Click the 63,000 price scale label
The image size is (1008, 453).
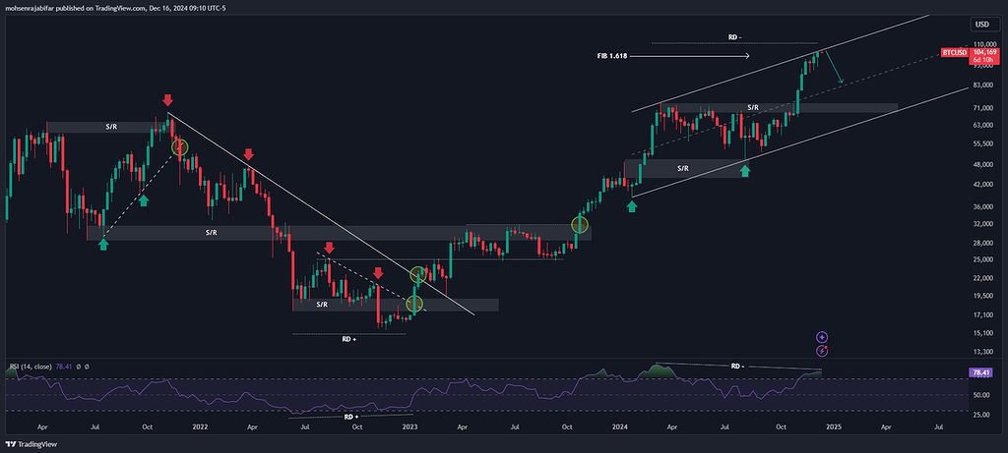984,125
